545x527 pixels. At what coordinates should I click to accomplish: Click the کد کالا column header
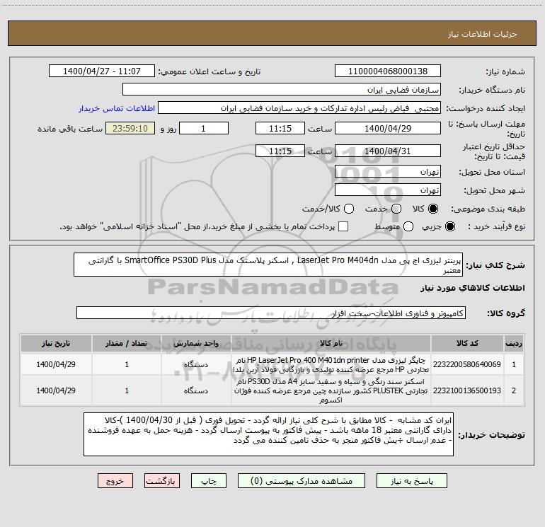point(467,344)
